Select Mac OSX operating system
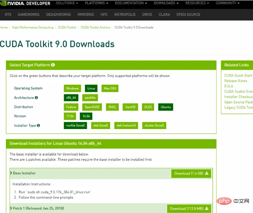Viewport: 253px width, 213px height. point(110,88)
